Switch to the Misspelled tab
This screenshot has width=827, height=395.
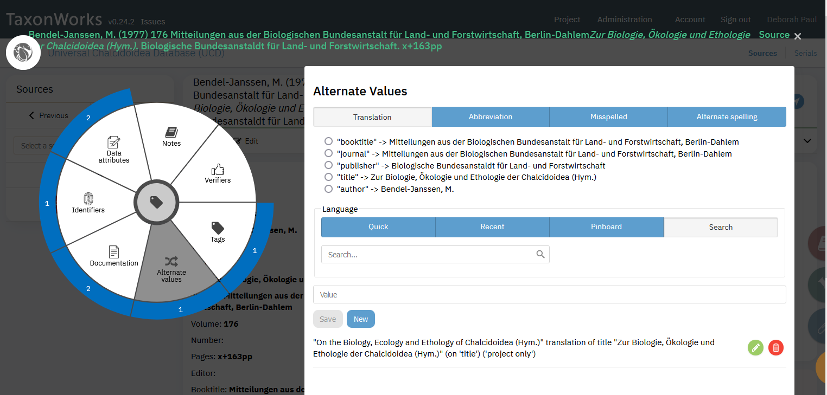(x=609, y=116)
